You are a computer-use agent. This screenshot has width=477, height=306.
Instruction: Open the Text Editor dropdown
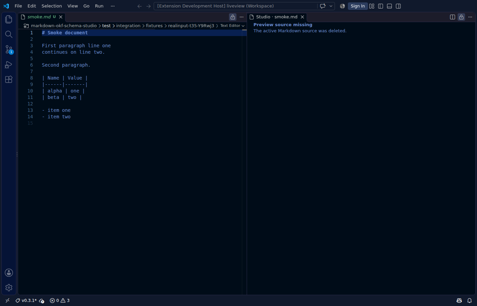click(x=232, y=26)
